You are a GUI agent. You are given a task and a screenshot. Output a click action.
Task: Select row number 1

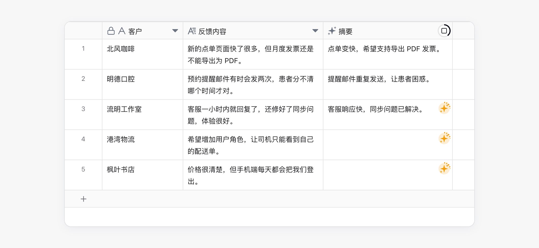click(83, 49)
